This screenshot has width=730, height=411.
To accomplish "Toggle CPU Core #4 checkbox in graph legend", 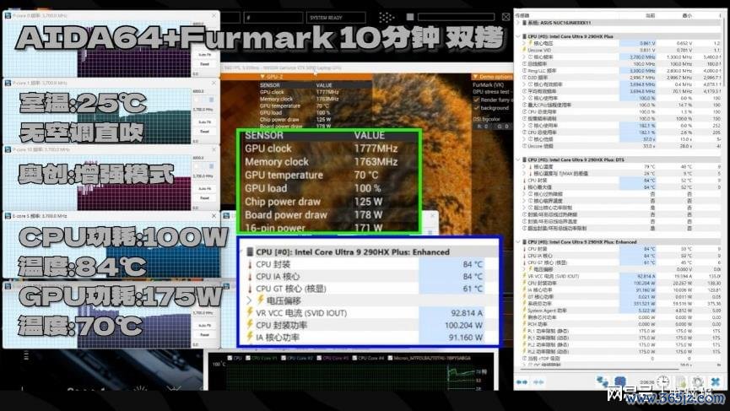I will click(x=354, y=358).
